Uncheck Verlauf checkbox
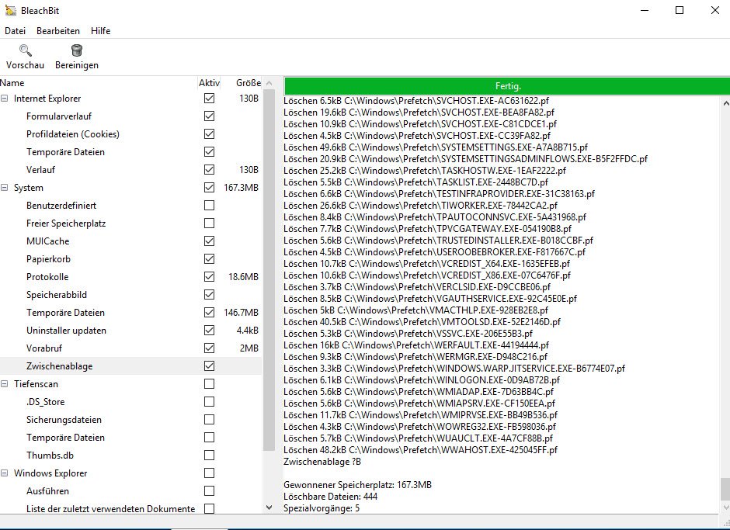Screen dimensions: 730x530 (x=210, y=170)
